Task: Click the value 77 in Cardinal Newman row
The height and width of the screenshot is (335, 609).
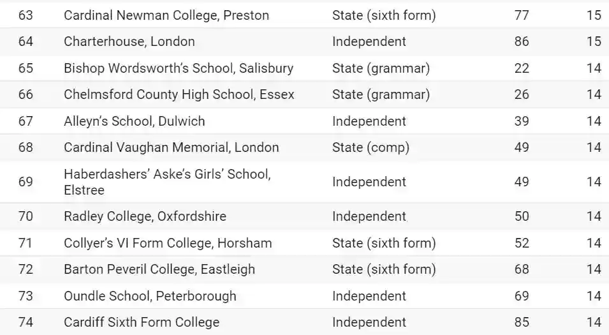Action: 522,15
